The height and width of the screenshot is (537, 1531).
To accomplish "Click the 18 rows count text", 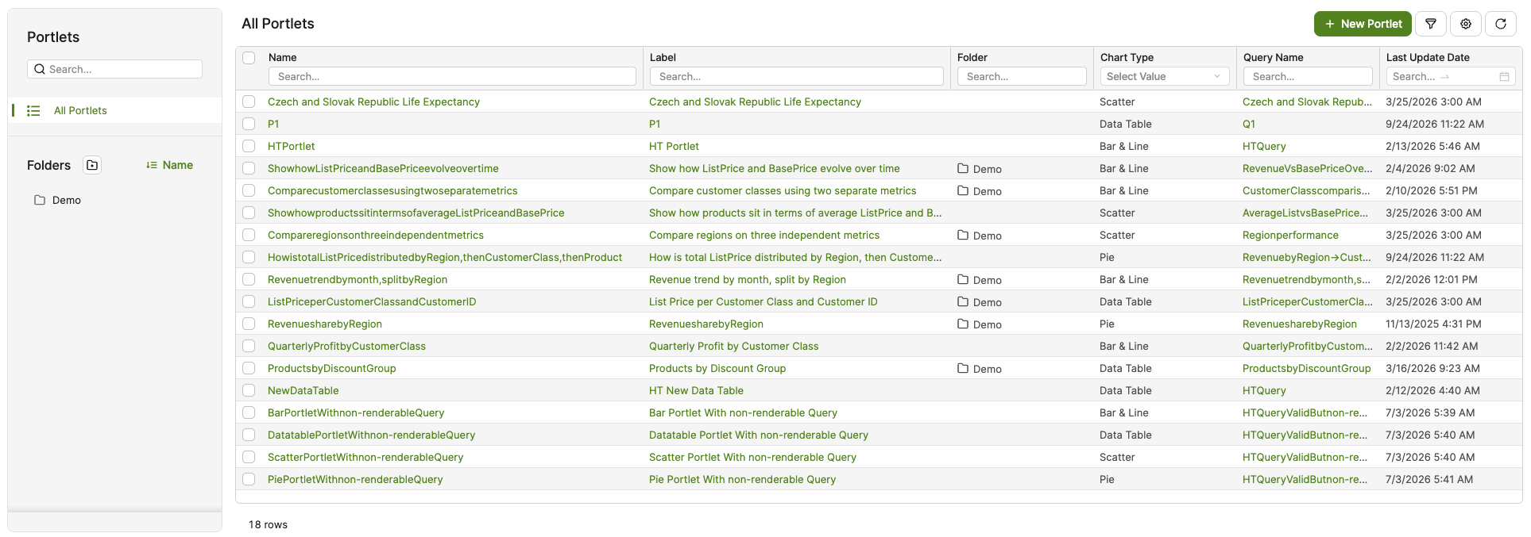I will point(268,524).
